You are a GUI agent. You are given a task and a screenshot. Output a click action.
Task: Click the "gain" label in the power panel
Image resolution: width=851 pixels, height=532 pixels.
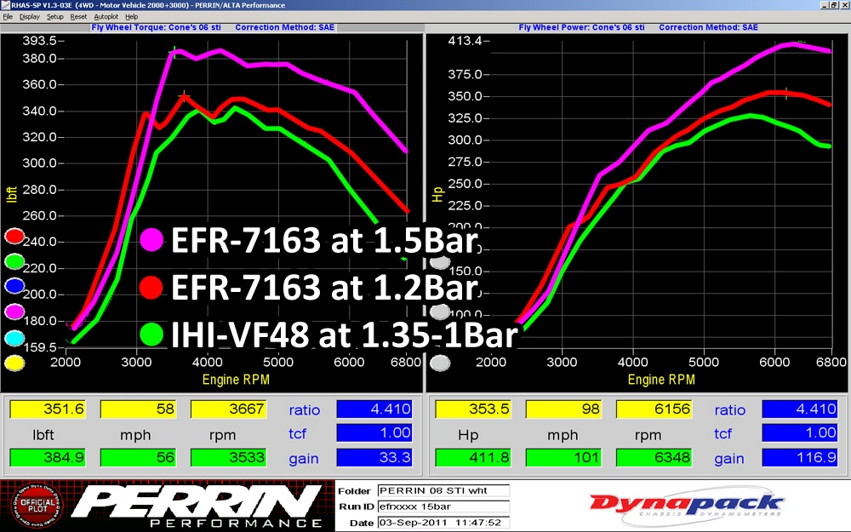tap(729, 459)
